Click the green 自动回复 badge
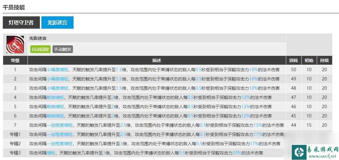 click(40, 49)
